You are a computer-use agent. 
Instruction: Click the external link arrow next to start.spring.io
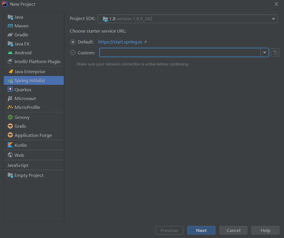[x=146, y=42]
